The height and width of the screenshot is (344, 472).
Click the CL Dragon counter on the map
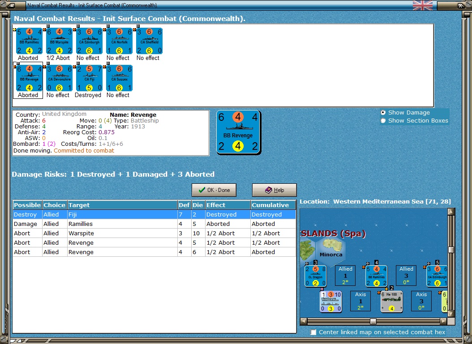315,276
